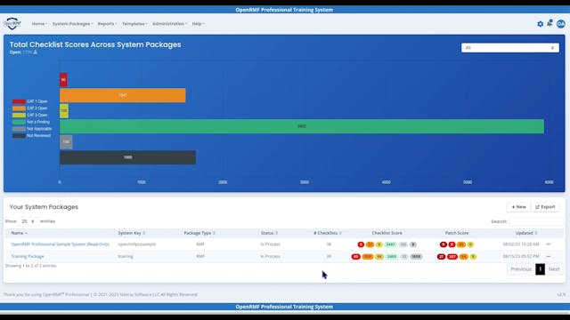Viewport: 570px width, 320px height.
Task: Expand the Help menu
Action: point(198,24)
